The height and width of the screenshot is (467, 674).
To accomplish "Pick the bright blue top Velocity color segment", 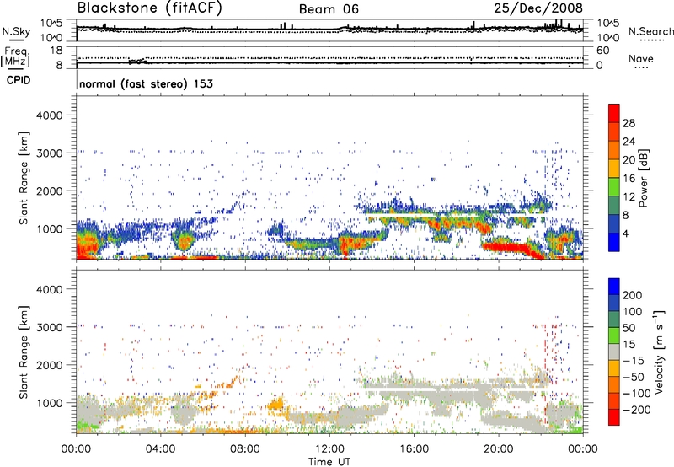I will (614, 287).
